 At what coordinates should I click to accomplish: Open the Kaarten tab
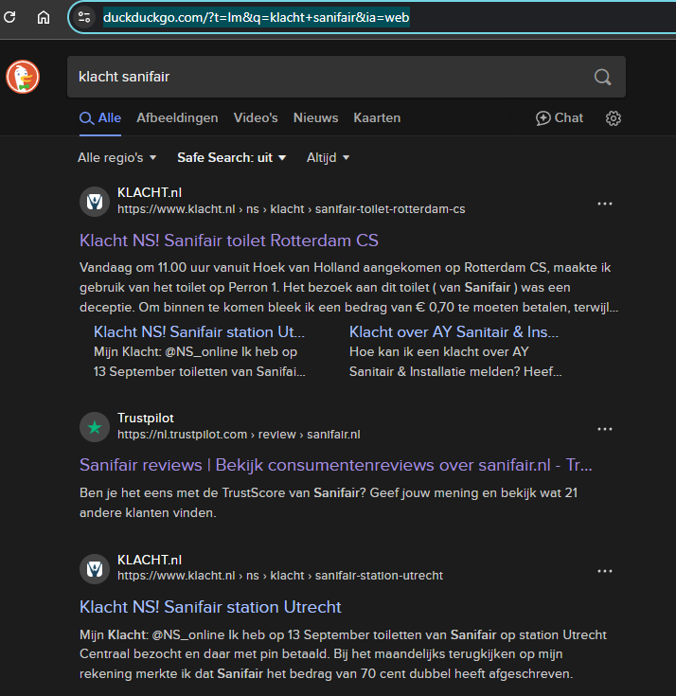pos(377,118)
